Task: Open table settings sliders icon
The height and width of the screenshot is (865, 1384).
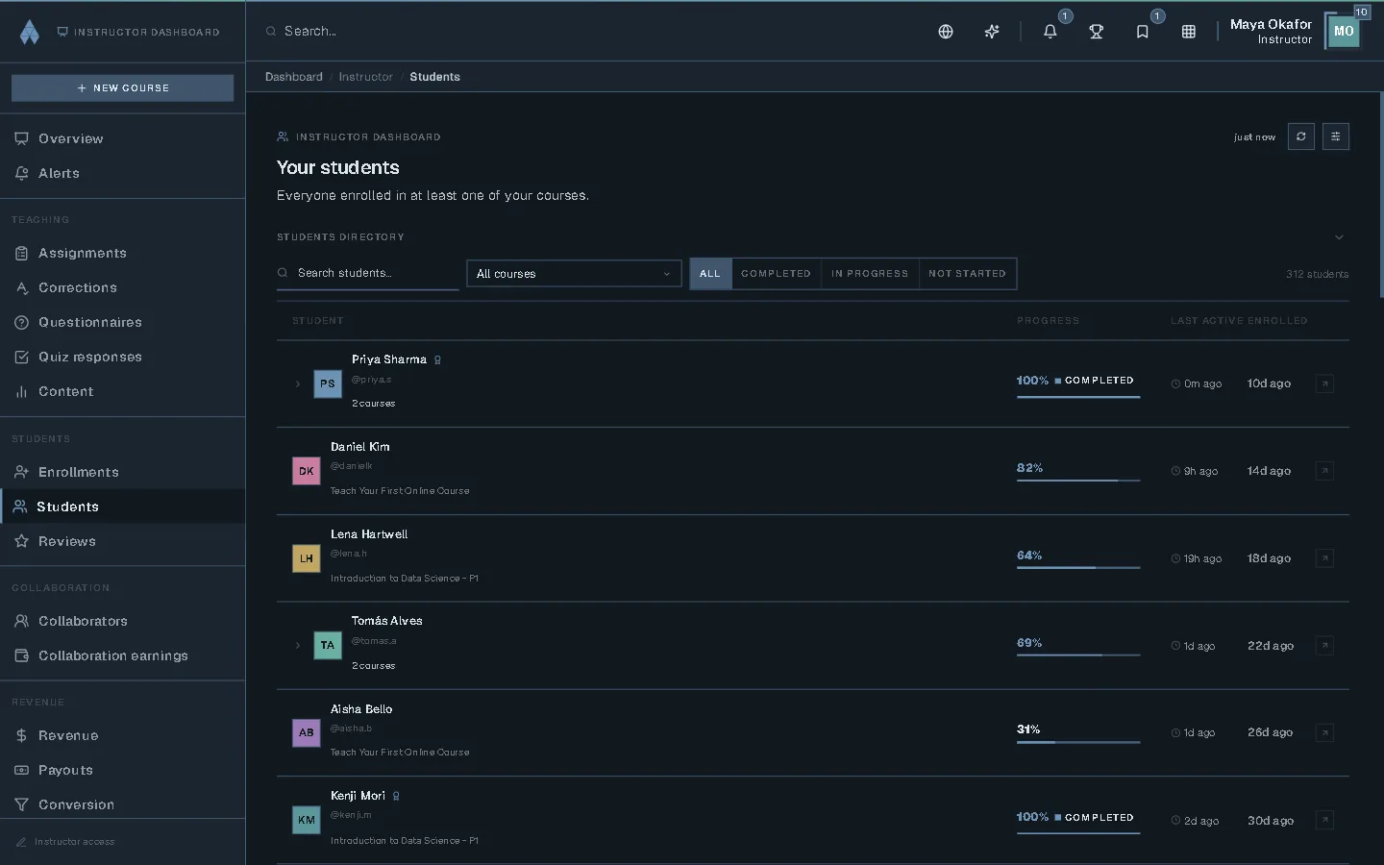Action: click(x=1336, y=136)
